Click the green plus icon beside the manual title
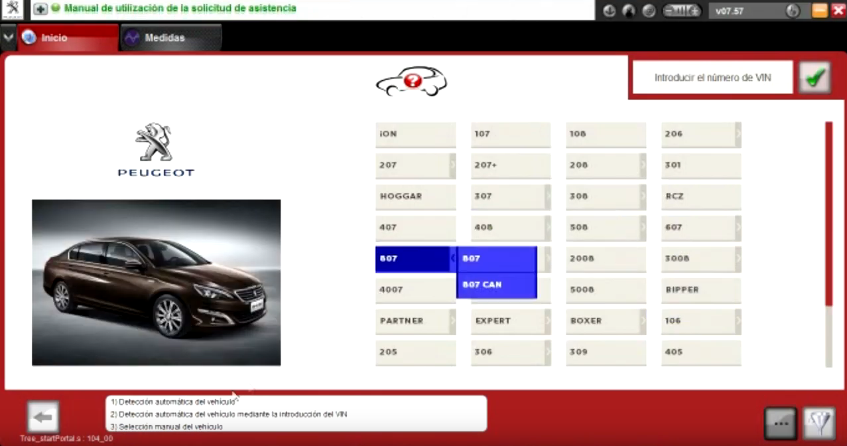 40,9
